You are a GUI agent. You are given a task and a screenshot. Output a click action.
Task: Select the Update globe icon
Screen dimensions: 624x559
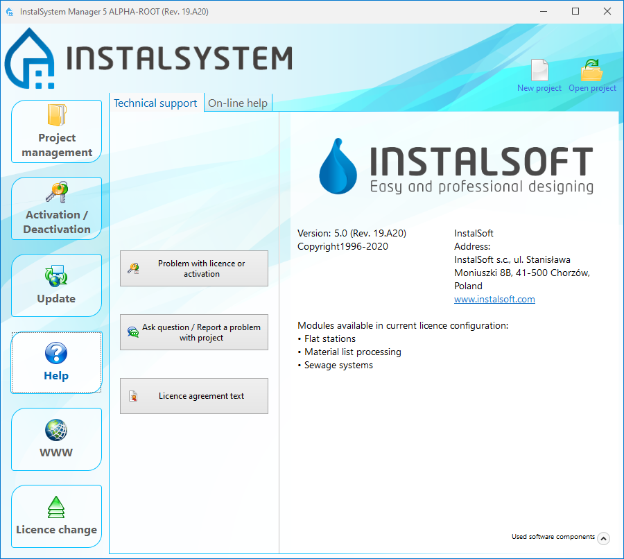click(x=56, y=275)
